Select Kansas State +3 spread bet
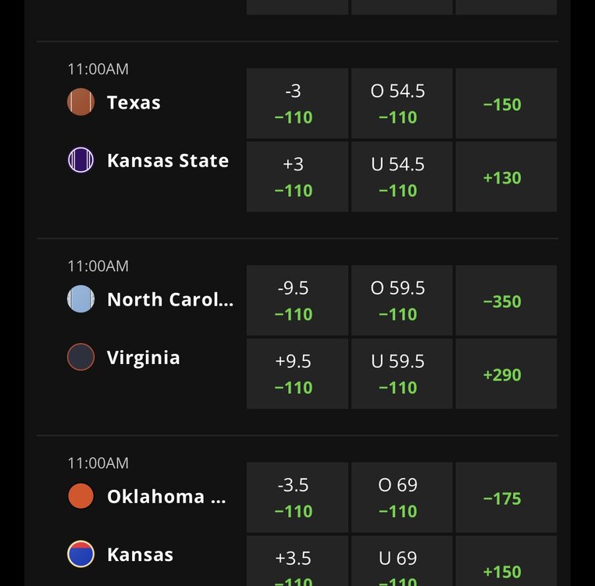 [297, 177]
